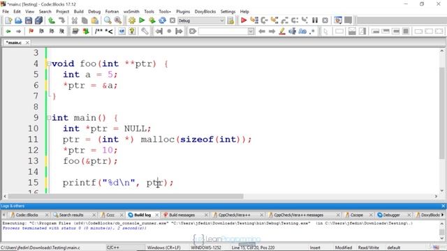Open the Replace tool icon

coord(118,20)
